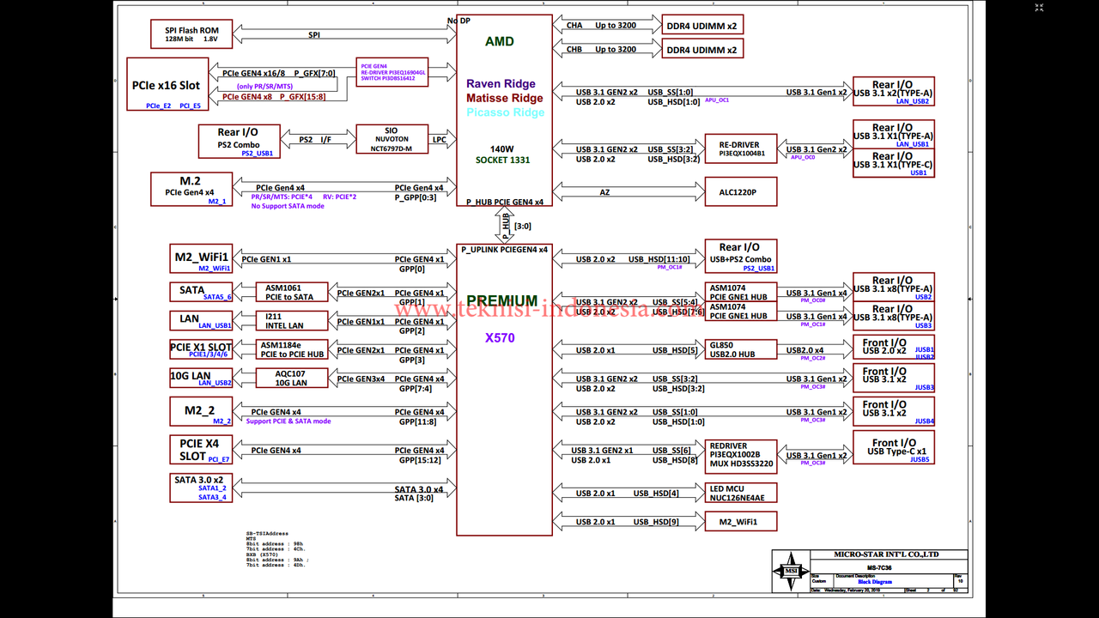This screenshot has height=618, width=1099.
Task: Select the Raven Ridge text
Action: coord(501,84)
